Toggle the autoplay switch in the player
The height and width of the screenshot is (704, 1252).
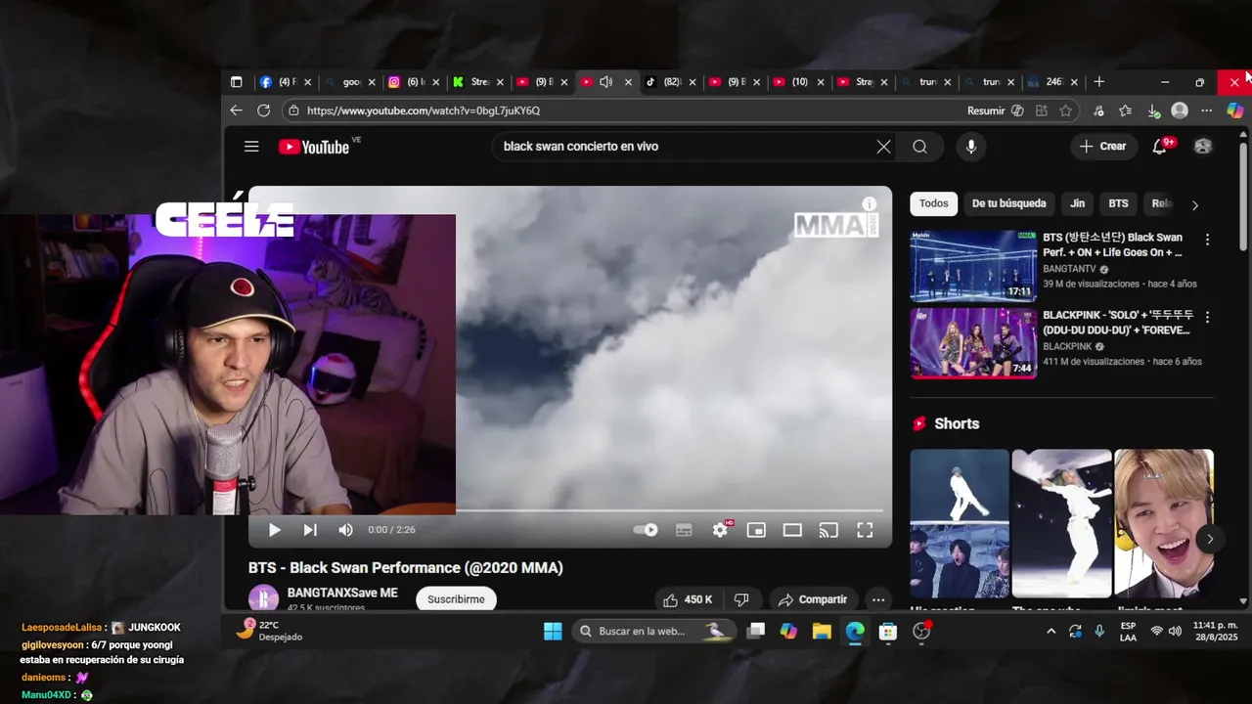646,530
